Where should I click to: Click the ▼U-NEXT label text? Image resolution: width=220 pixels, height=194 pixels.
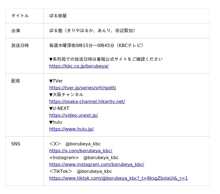click(59, 108)
